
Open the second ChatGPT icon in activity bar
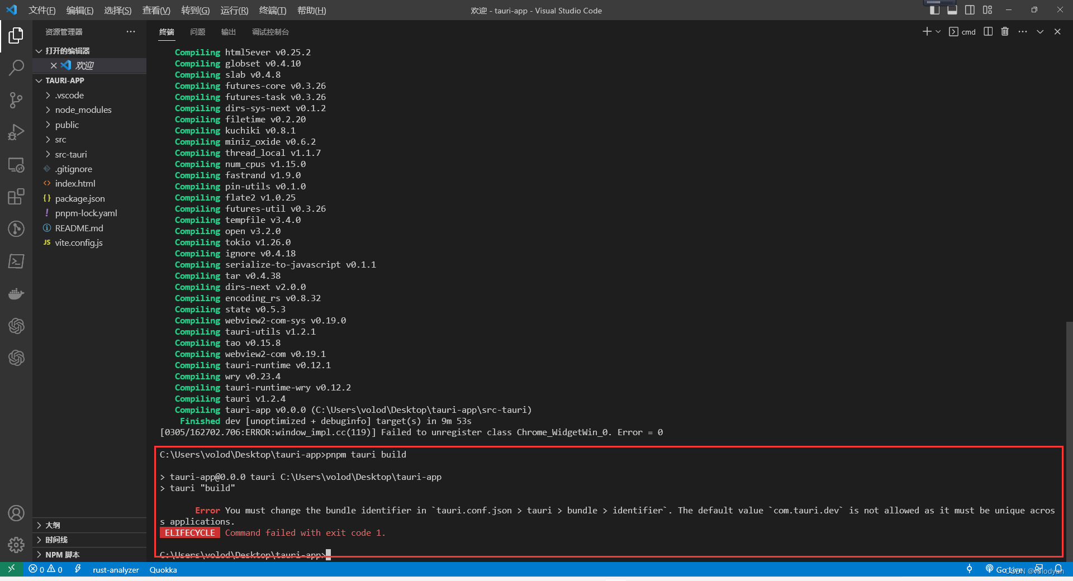tap(16, 358)
